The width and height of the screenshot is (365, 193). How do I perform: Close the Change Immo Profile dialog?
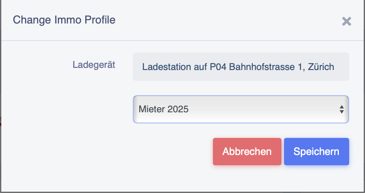point(346,21)
